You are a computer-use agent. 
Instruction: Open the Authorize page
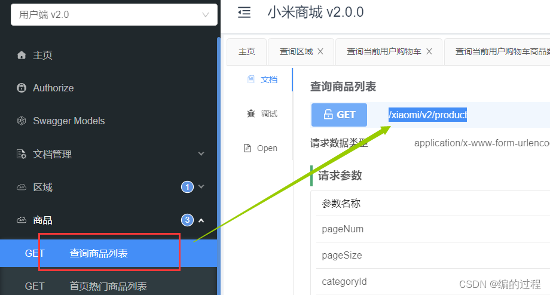pyautogui.click(x=53, y=88)
